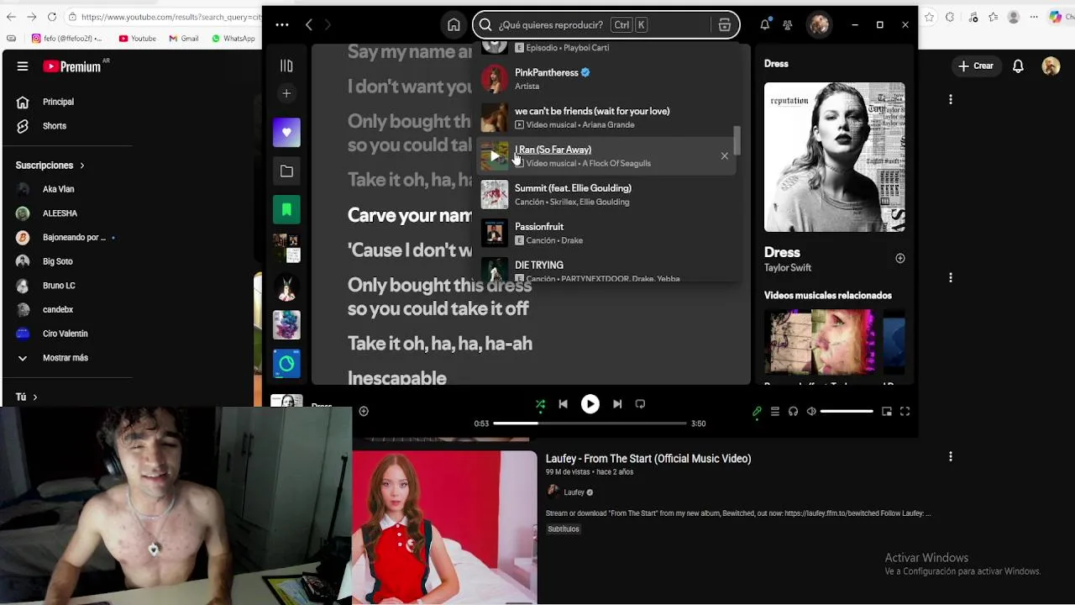Open the YouTube Crear button
Screen dimensions: 1075x605
975,66
